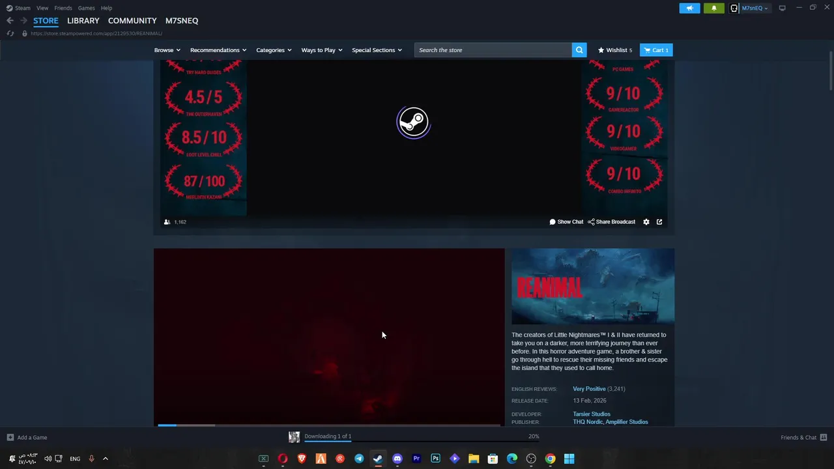The image size is (834, 469).
Task: Open the Wishlist link
Action: click(615, 50)
